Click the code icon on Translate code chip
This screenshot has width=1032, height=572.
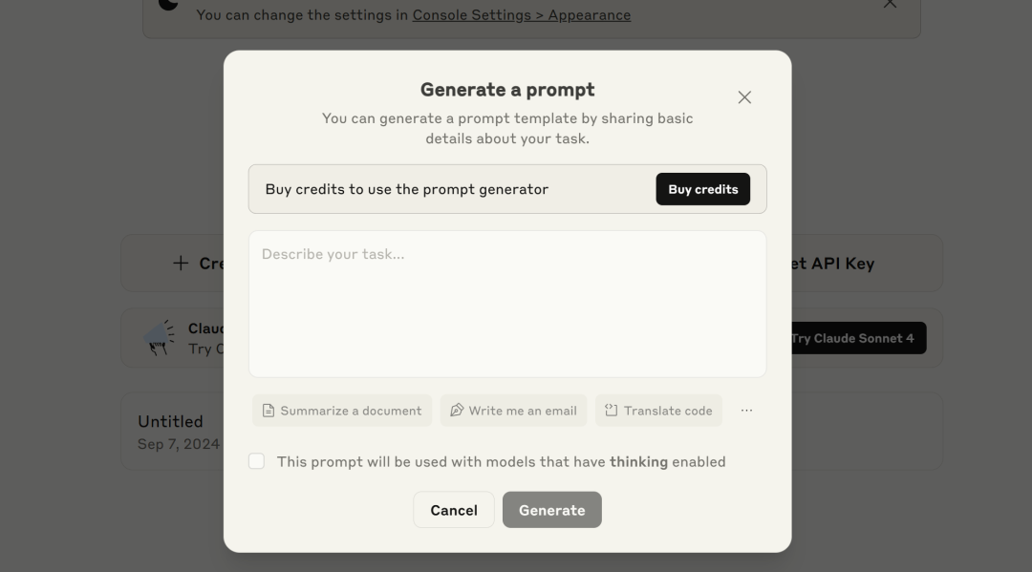click(612, 411)
